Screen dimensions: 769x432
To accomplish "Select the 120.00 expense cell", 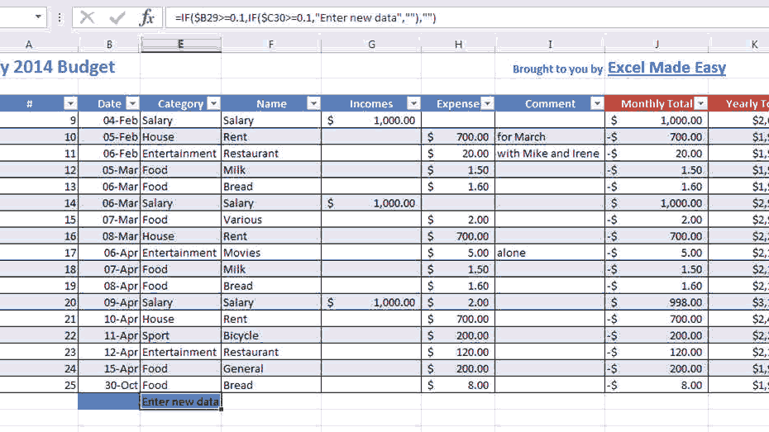I will (x=458, y=352).
